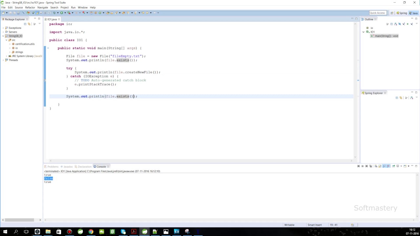Select main(String[]) method in Outline
Image resolution: width=420 pixels, height=236 pixels.
click(x=384, y=36)
